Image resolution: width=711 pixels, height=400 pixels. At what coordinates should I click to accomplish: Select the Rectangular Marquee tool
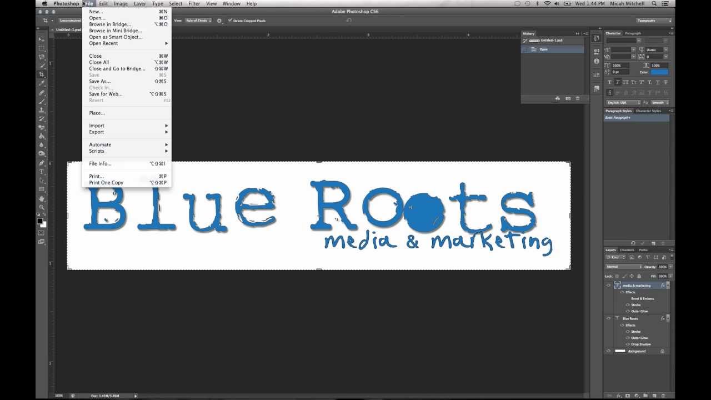point(42,48)
